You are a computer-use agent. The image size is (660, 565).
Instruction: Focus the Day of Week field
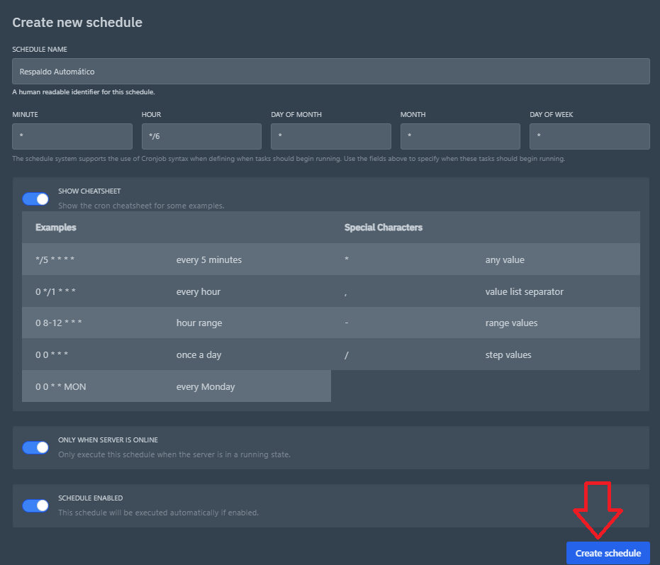coord(589,136)
